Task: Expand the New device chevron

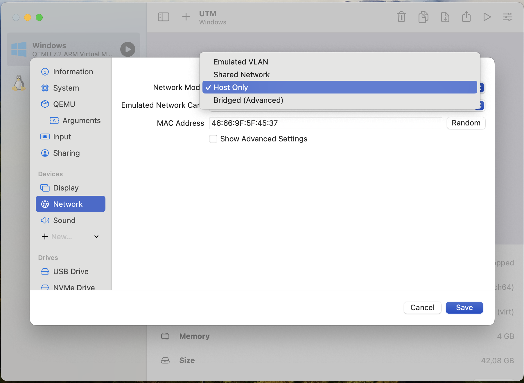Action: [96, 236]
